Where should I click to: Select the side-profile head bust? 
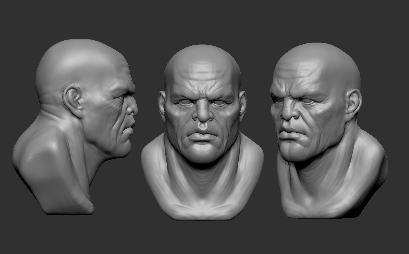(x=75, y=127)
